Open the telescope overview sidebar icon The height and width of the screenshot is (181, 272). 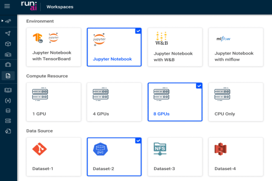click(8, 21)
